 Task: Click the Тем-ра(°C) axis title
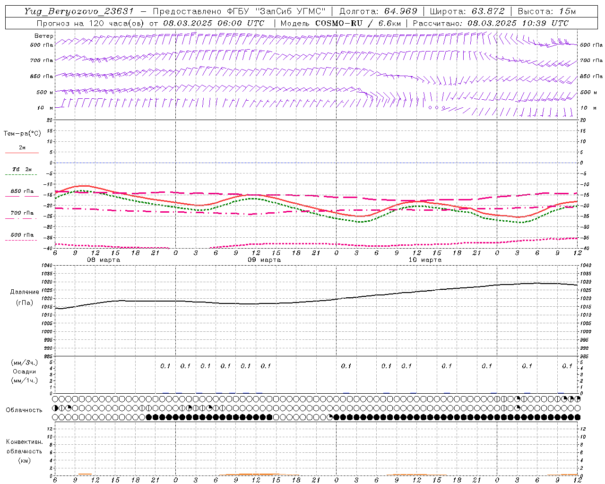click(22, 134)
